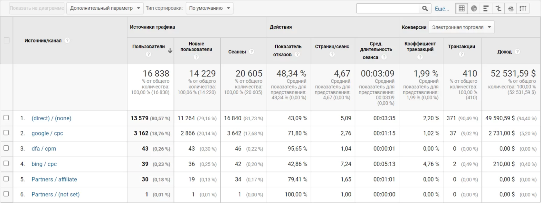Screen dimensions: 541x203
Task: Click the Показать на диаграмме button
Action: 37,8
